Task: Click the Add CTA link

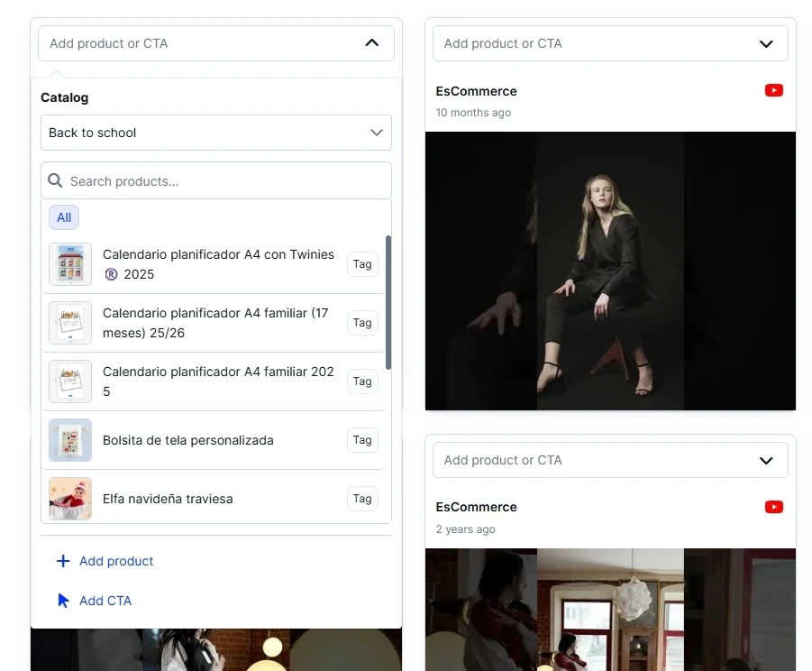Action: point(105,601)
